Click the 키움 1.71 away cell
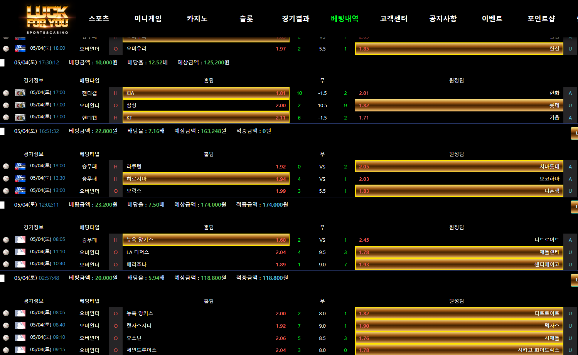The height and width of the screenshot is (355, 578). (459, 118)
